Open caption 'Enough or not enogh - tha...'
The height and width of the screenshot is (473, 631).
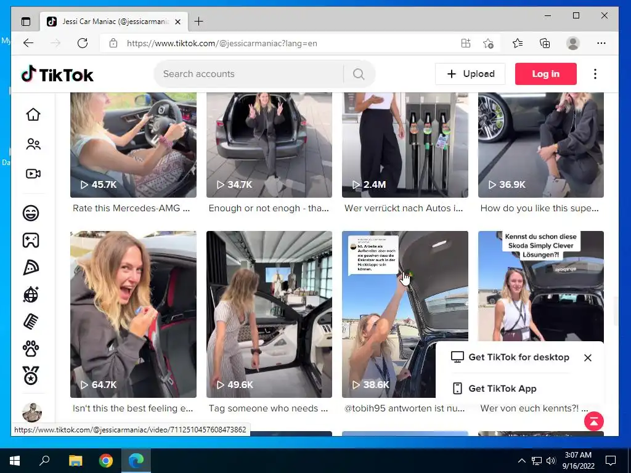pos(269,208)
